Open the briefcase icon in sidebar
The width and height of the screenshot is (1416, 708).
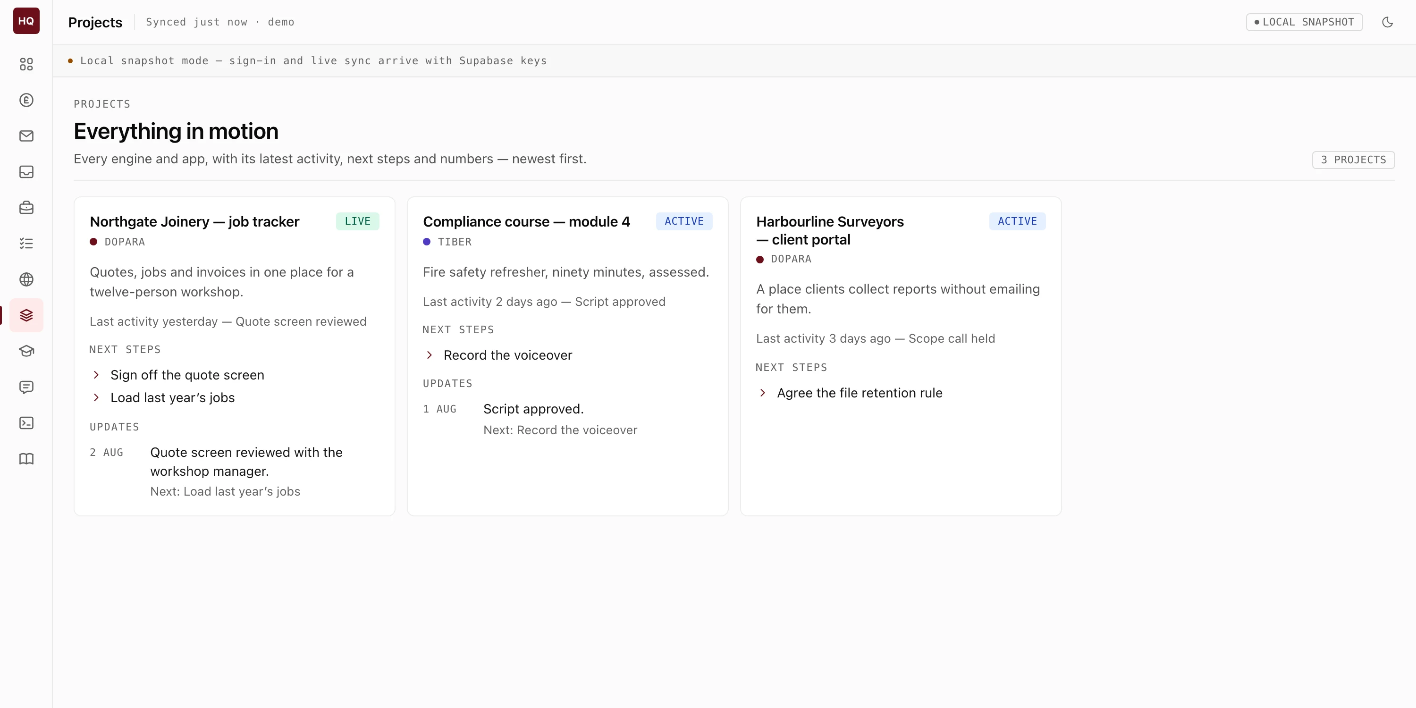(x=26, y=208)
